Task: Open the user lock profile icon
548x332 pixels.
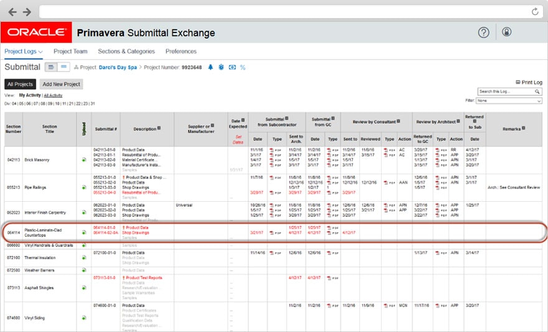Action: pos(506,32)
